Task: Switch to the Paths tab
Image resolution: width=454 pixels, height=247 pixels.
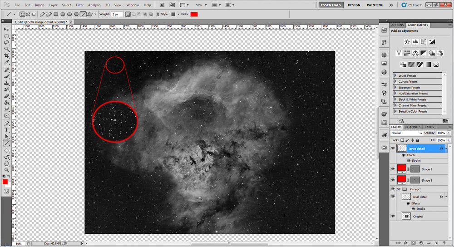Action: coord(429,127)
